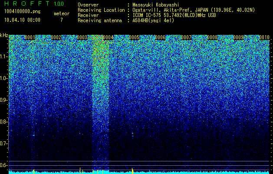The image size is (273, 174).
Task: Click the Receiver label
Action: point(88,15)
